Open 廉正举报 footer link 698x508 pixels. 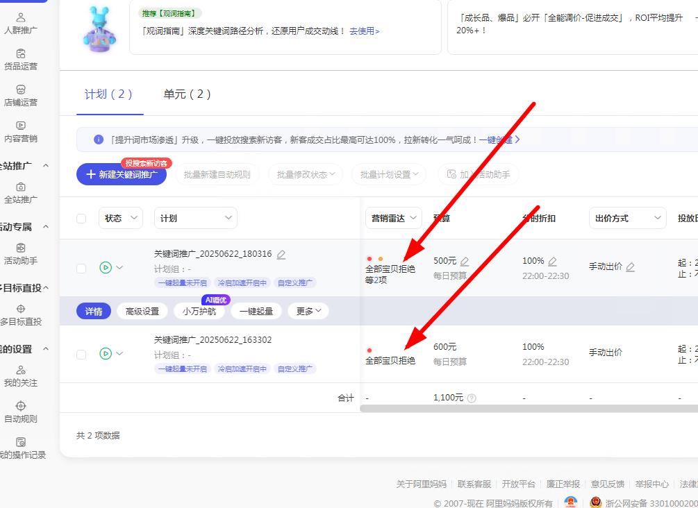tap(563, 484)
